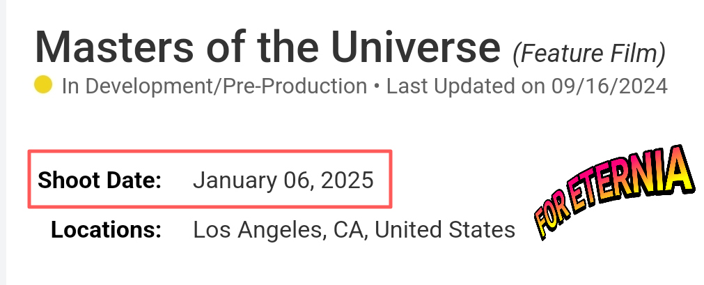Select the Shoot Date label

pyautogui.click(x=100, y=180)
